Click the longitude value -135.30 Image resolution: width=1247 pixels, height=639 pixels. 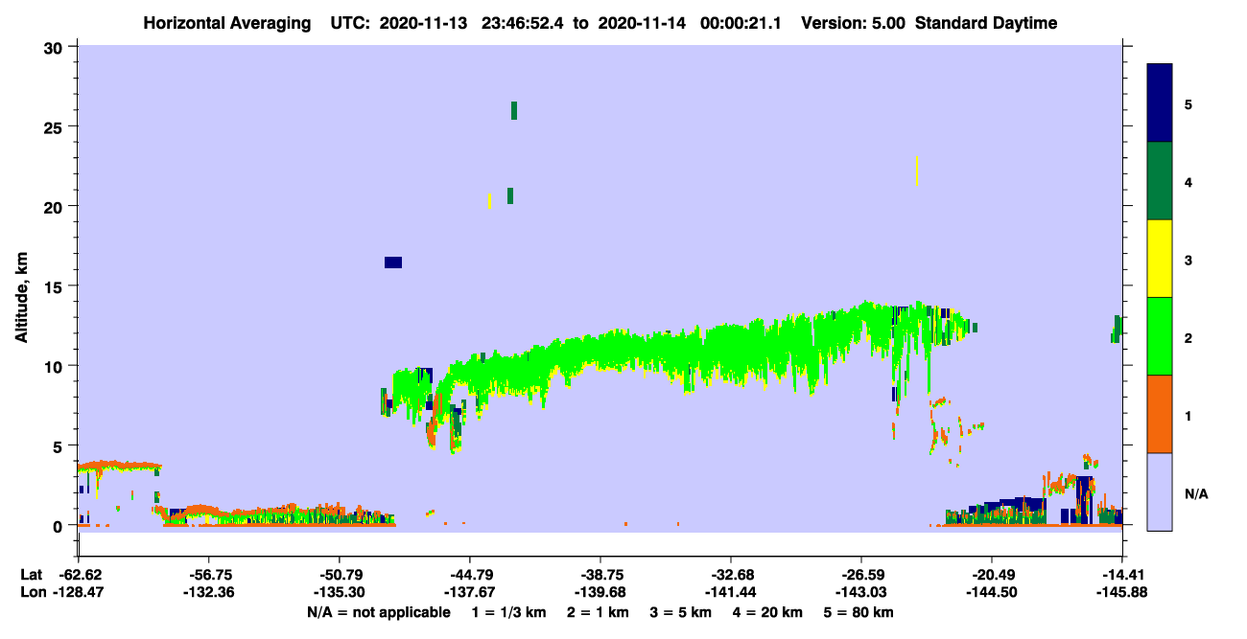(x=340, y=592)
